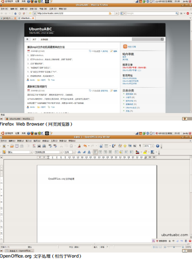Viewport: 192px width, 260px height.
Task: Open Writer page preview icon
Action: tap(44, 146)
